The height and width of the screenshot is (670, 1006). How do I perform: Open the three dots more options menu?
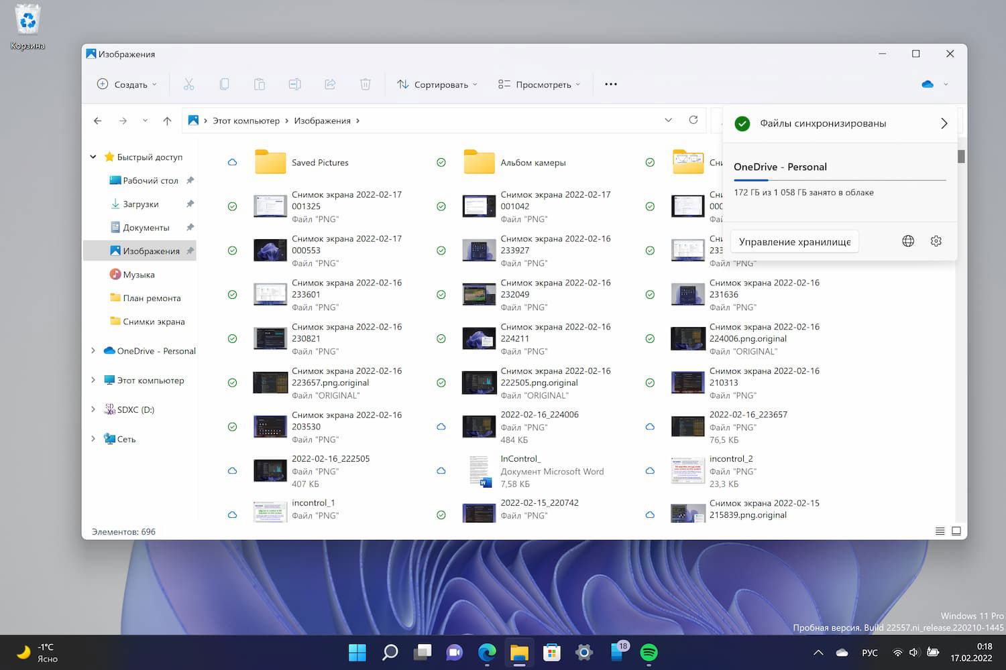[x=610, y=84]
